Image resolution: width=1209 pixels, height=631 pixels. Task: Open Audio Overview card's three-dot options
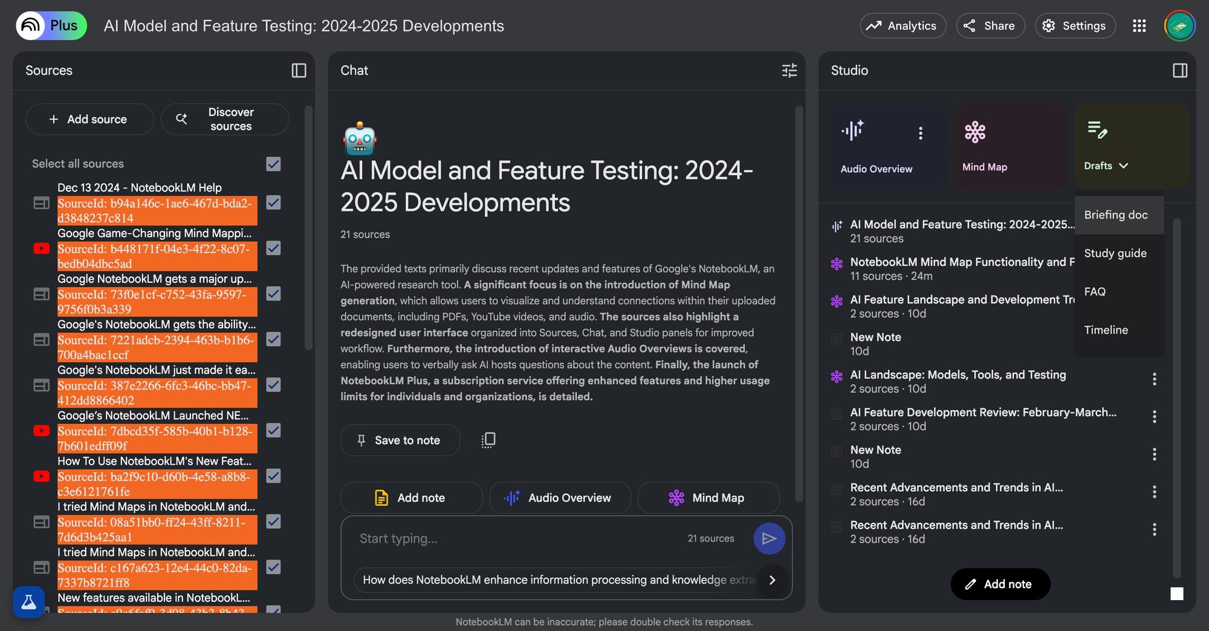(921, 133)
